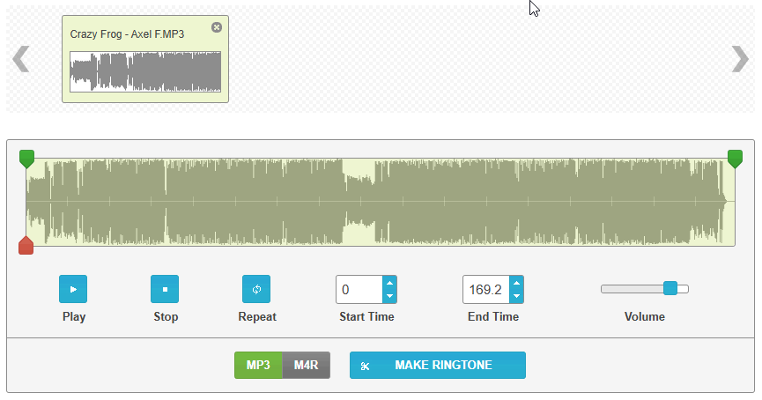The width and height of the screenshot is (762, 400).
Task: Click the MAKE RINGTONE button
Action: tap(437, 365)
